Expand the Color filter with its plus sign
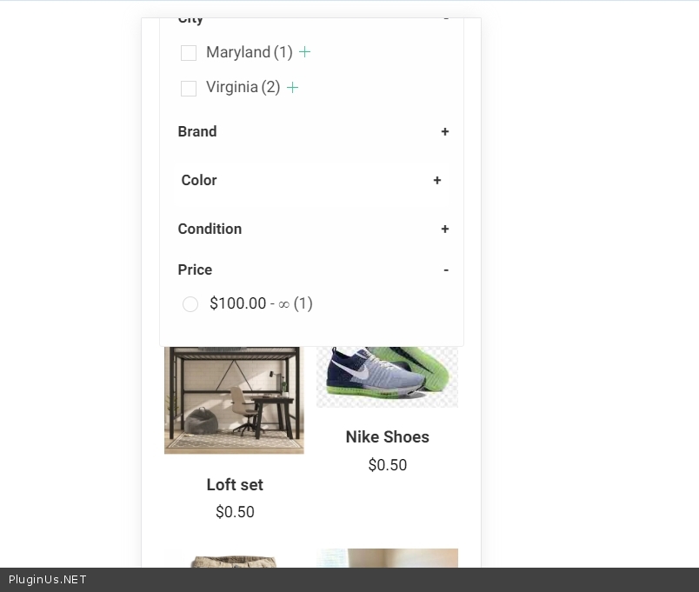The width and height of the screenshot is (699, 592). point(436,181)
